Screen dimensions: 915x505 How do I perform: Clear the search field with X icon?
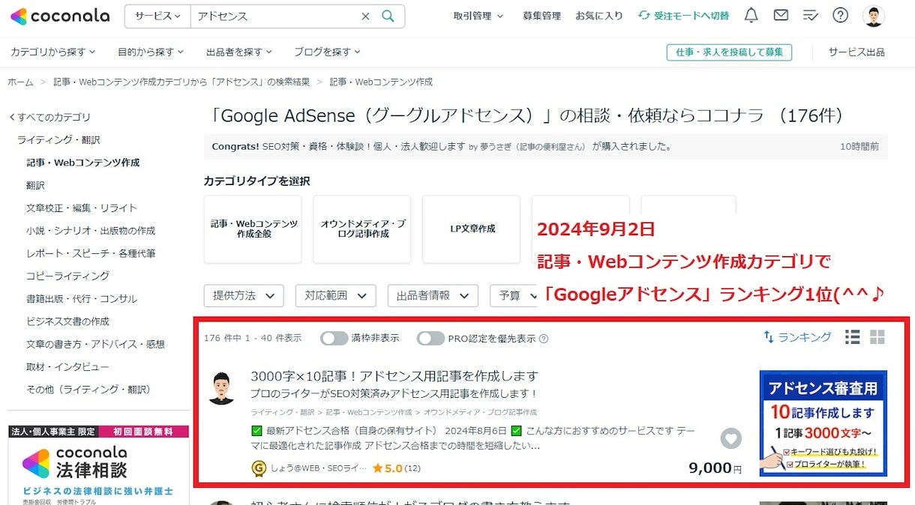click(x=365, y=16)
